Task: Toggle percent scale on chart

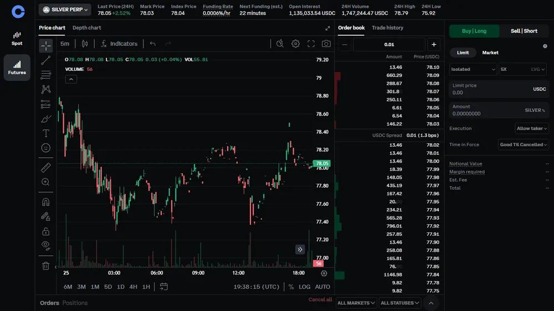Action: pos(291,287)
